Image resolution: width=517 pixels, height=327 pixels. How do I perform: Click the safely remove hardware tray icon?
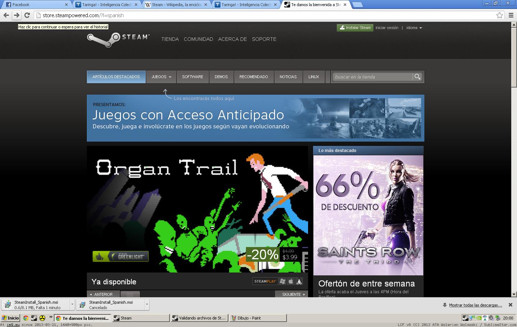tap(498, 318)
